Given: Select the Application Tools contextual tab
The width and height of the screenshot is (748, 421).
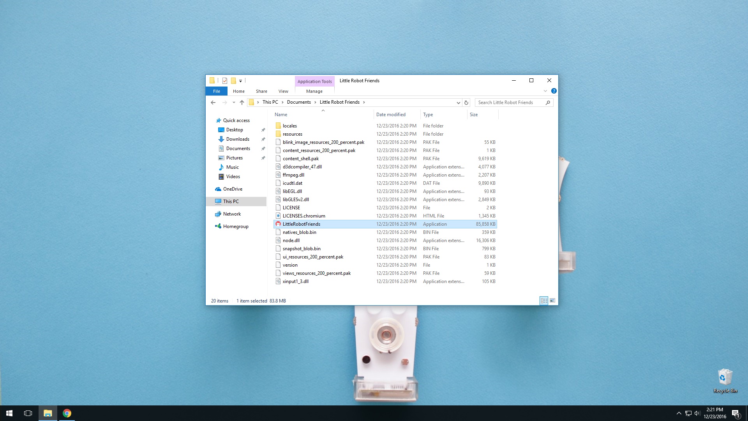Looking at the screenshot, I should (314, 81).
